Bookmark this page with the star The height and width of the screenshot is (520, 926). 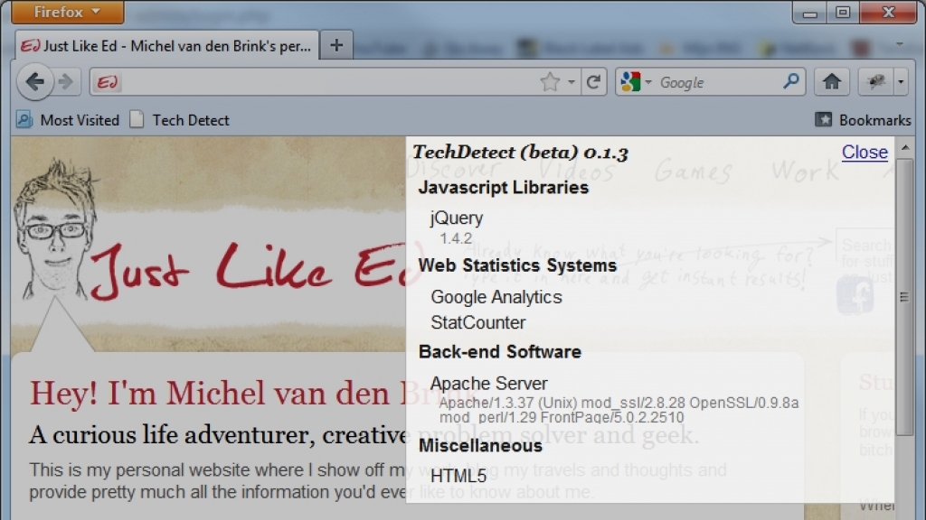pos(551,82)
